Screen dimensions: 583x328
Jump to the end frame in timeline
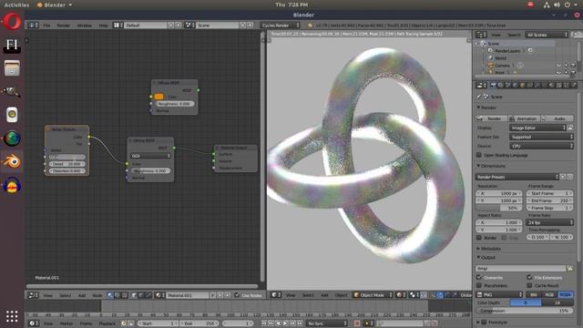(x=300, y=323)
